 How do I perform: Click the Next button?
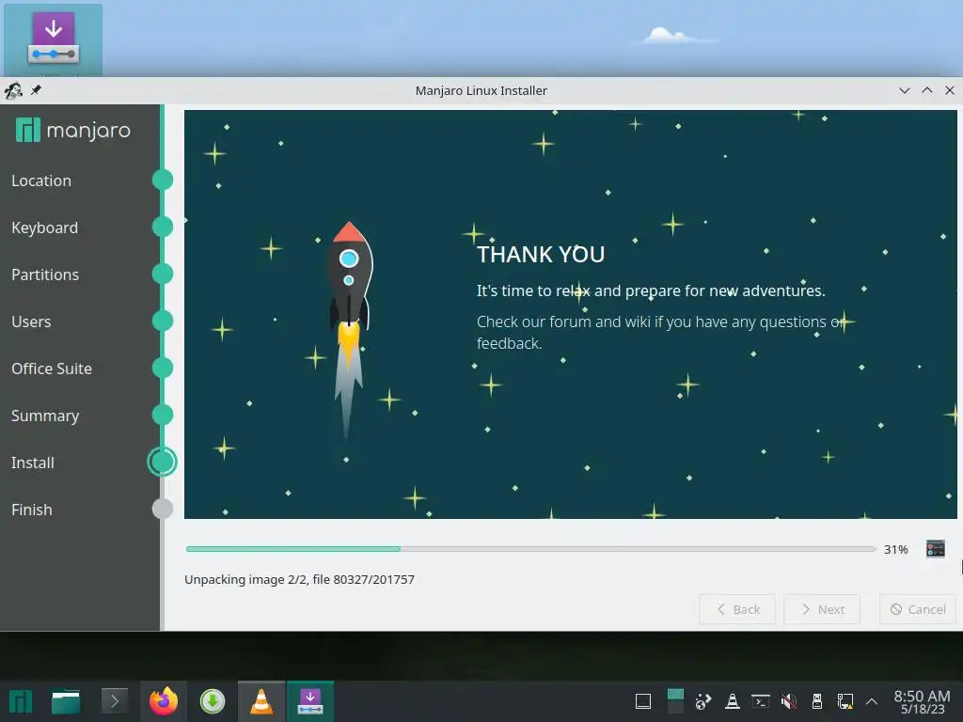pyautogui.click(x=822, y=609)
